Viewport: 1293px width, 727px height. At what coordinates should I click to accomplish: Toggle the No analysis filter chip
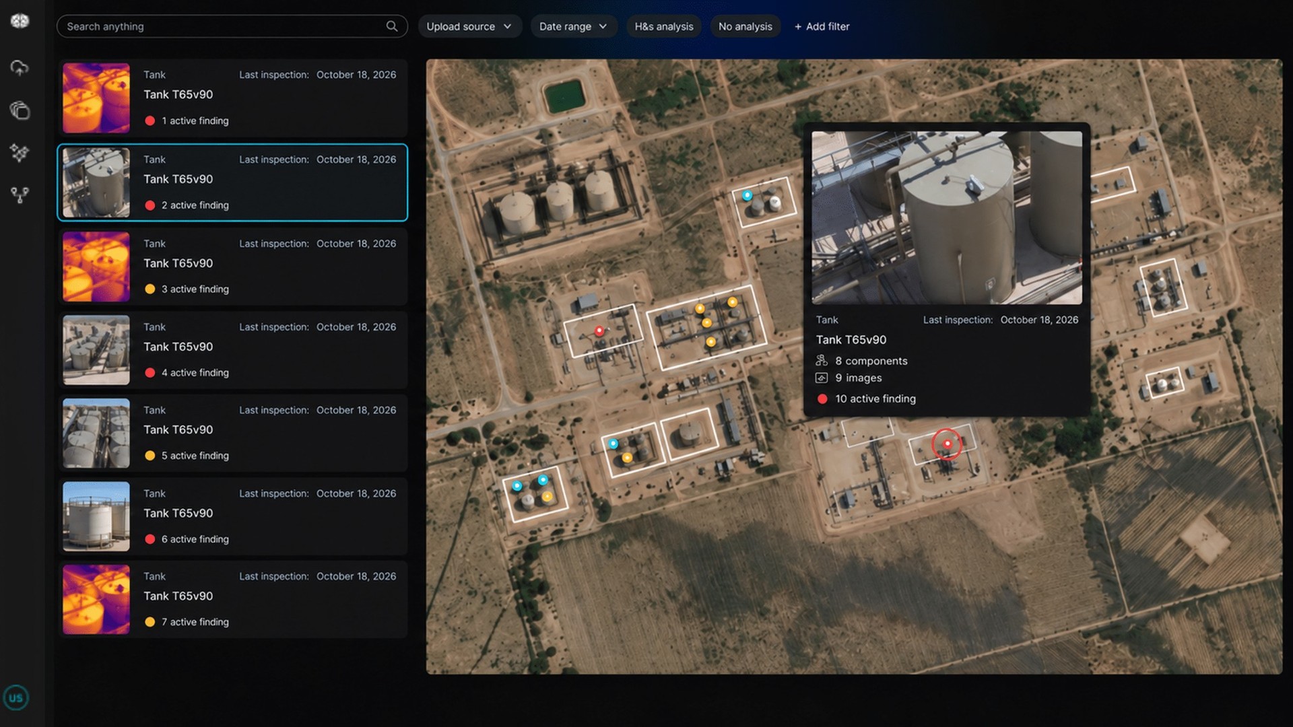(745, 26)
